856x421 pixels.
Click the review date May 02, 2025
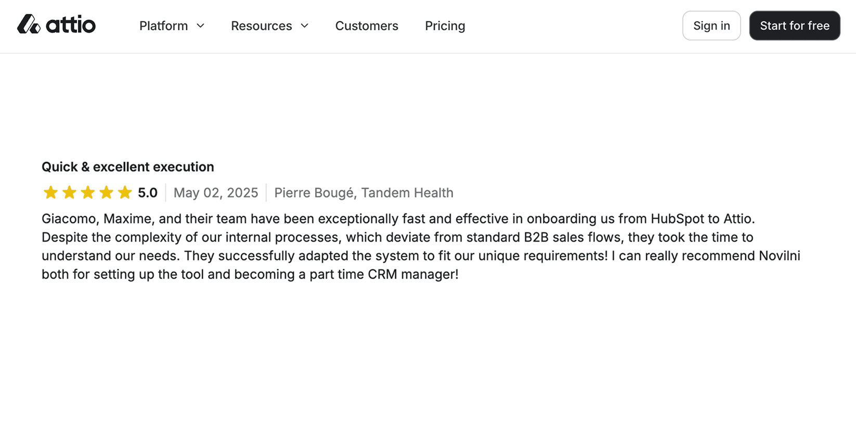pos(216,192)
